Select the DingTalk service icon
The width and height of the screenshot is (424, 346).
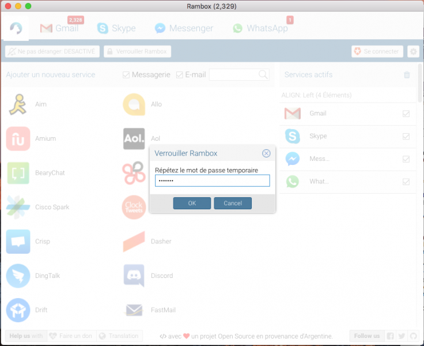click(x=18, y=276)
